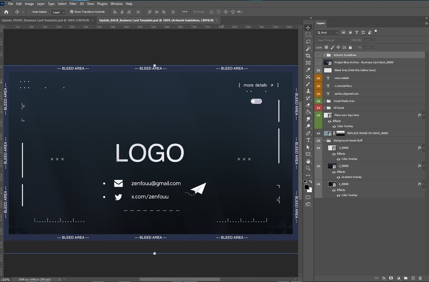Click the background color swatch
Screen dimensions: 429x282
tap(310, 190)
